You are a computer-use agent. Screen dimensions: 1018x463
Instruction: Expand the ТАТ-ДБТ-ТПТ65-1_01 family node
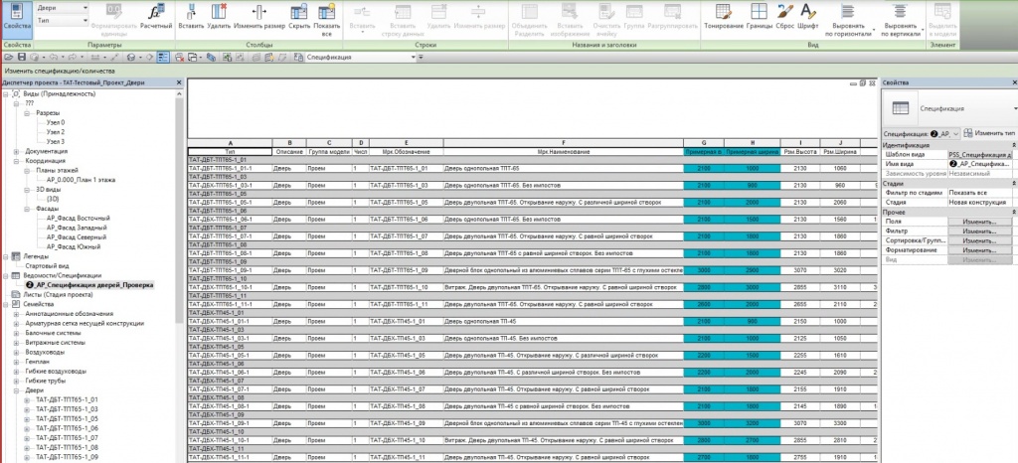point(27,400)
